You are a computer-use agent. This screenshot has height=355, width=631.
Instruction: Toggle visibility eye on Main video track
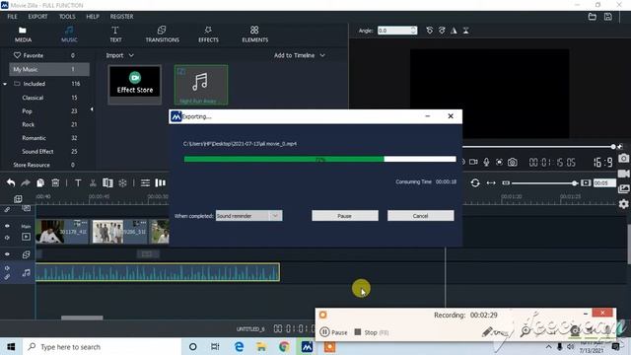tap(7, 226)
